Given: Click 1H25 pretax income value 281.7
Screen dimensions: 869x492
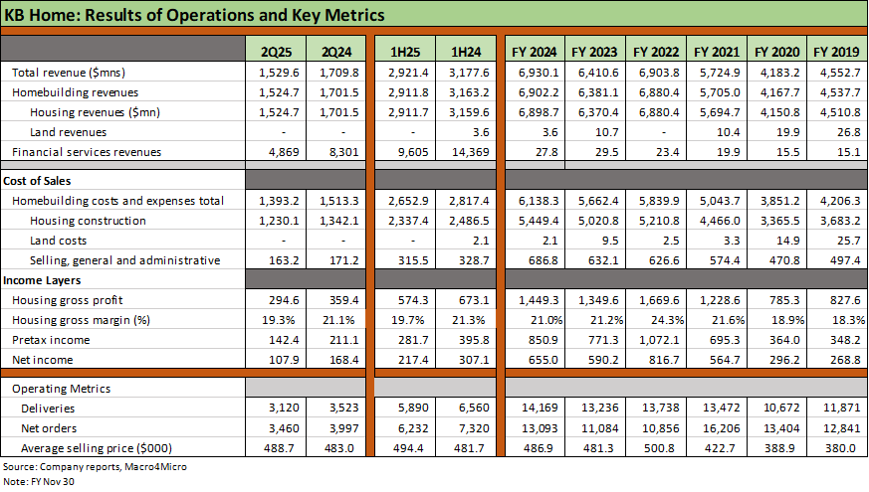Looking at the screenshot, I should point(413,340).
